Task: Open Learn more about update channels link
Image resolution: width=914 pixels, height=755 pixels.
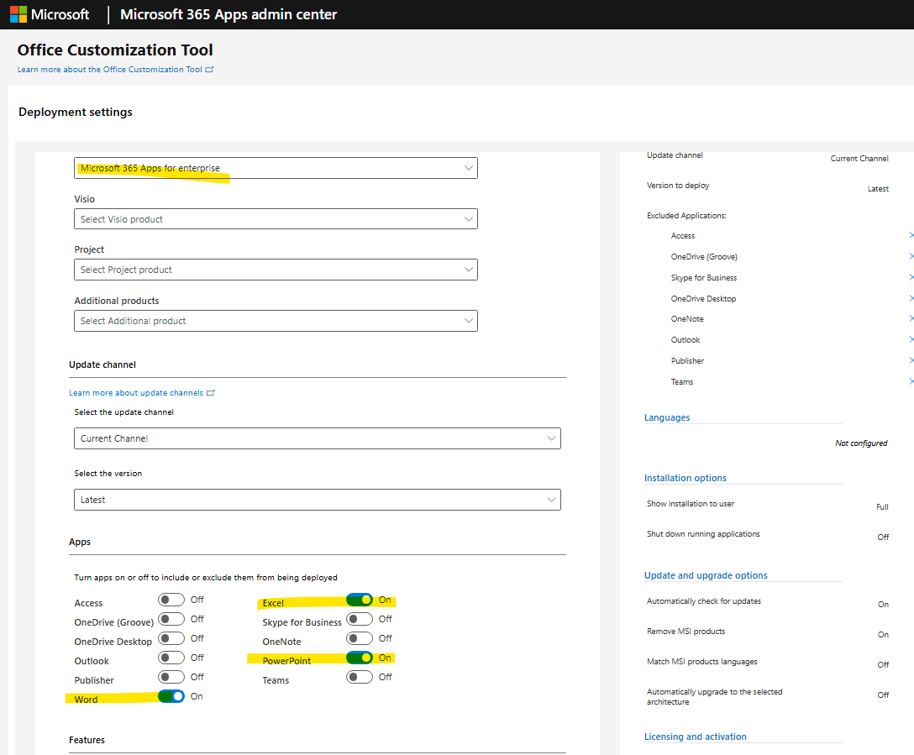Action: [x=142, y=393]
